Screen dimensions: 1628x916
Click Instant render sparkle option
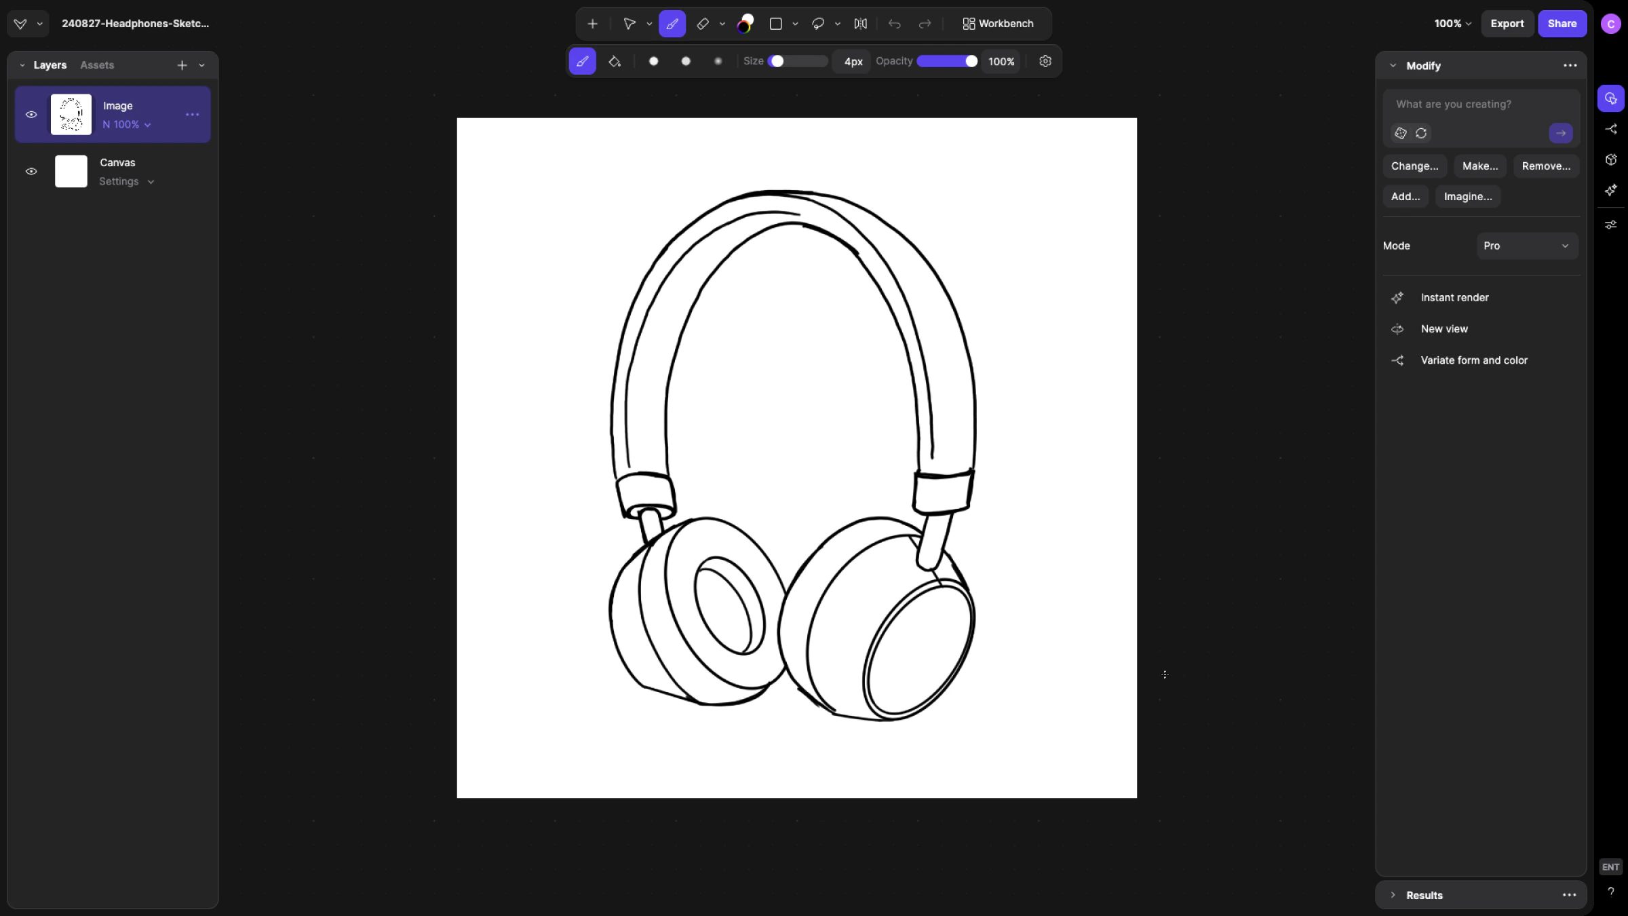(1454, 298)
